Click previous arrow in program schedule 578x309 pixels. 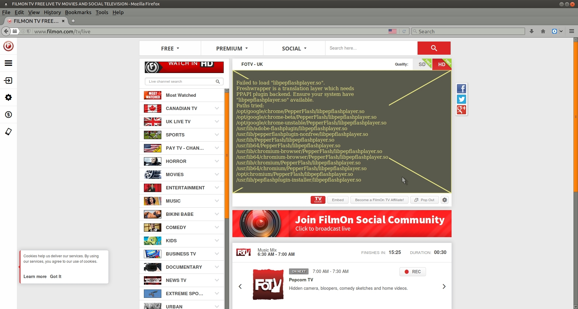[240, 286]
